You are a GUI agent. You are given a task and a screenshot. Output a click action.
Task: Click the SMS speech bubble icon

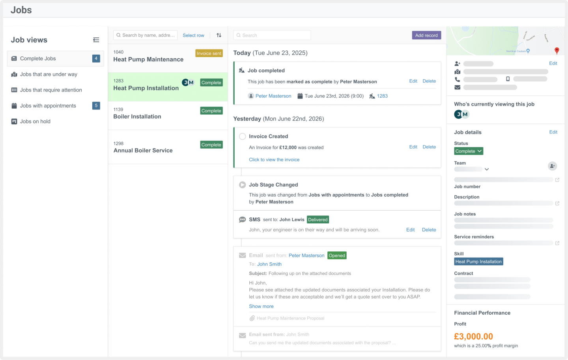click(243, 220)
